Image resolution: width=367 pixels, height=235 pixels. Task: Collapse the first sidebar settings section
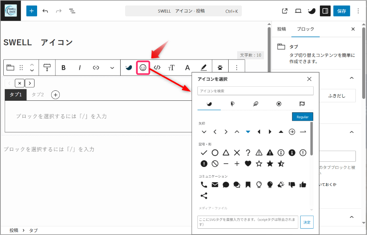pos(351,78)
